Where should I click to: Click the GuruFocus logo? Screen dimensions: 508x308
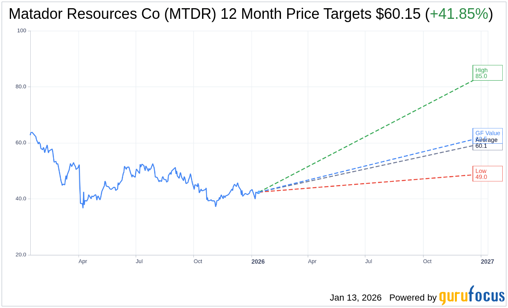[x=472, y=298]
